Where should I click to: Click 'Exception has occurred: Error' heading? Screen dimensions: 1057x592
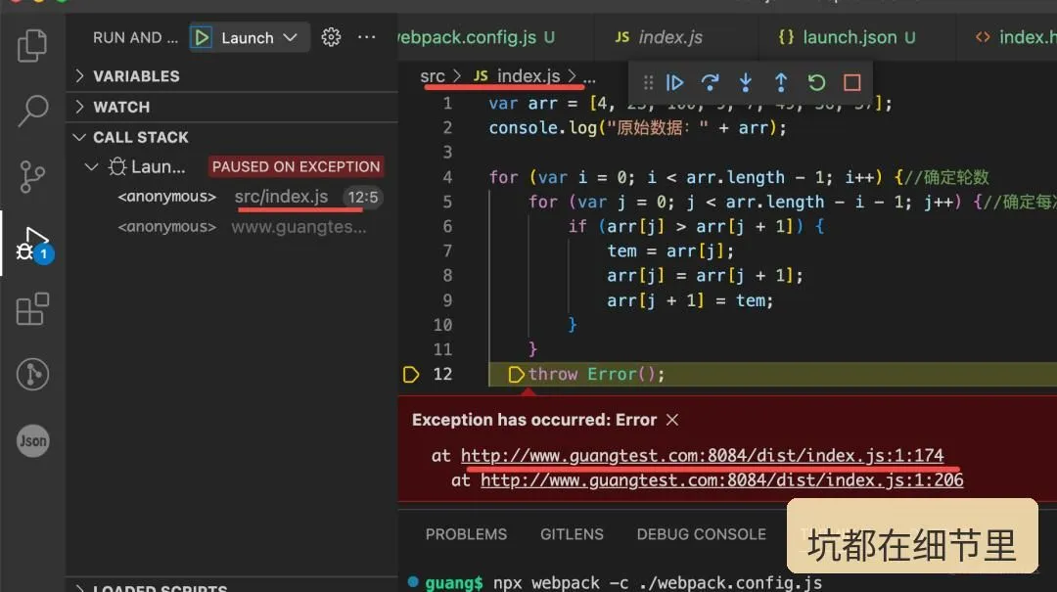534,420
